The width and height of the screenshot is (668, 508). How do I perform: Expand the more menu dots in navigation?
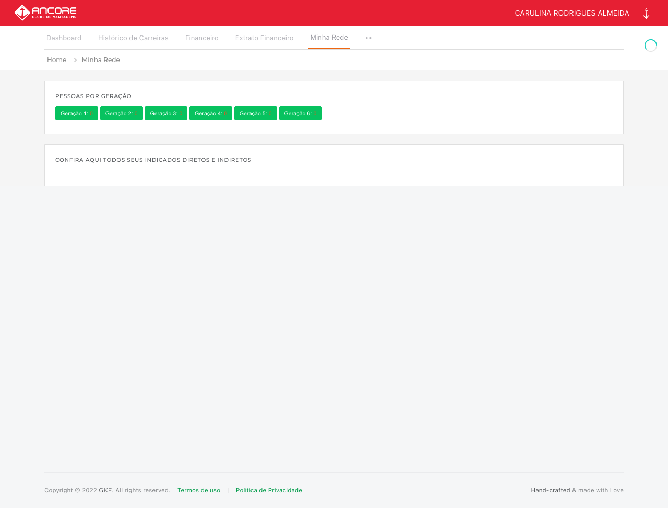coord(368,38)
